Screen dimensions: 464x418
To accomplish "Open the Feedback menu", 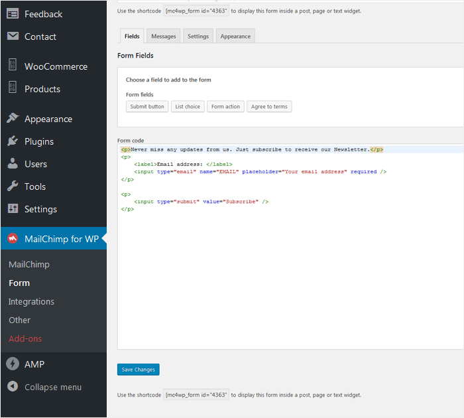I will (44, 14).
